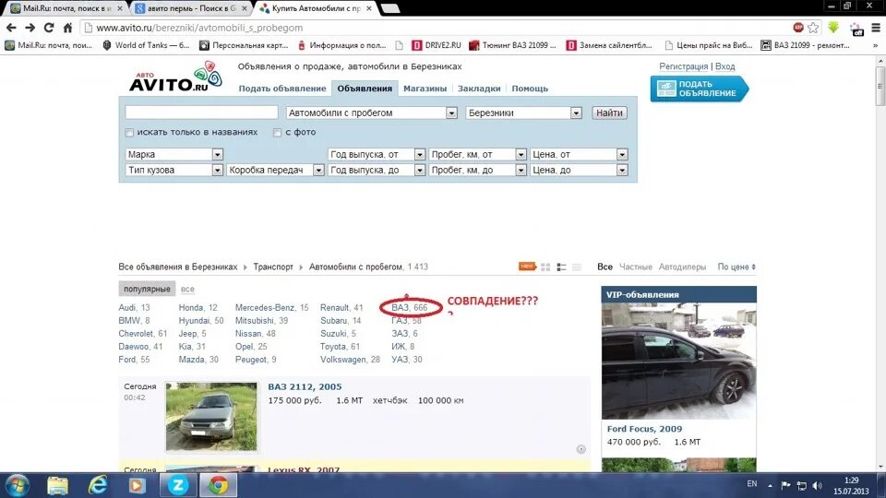
Task: Open the volume speaker tray icon
Action: click(817, 486)
